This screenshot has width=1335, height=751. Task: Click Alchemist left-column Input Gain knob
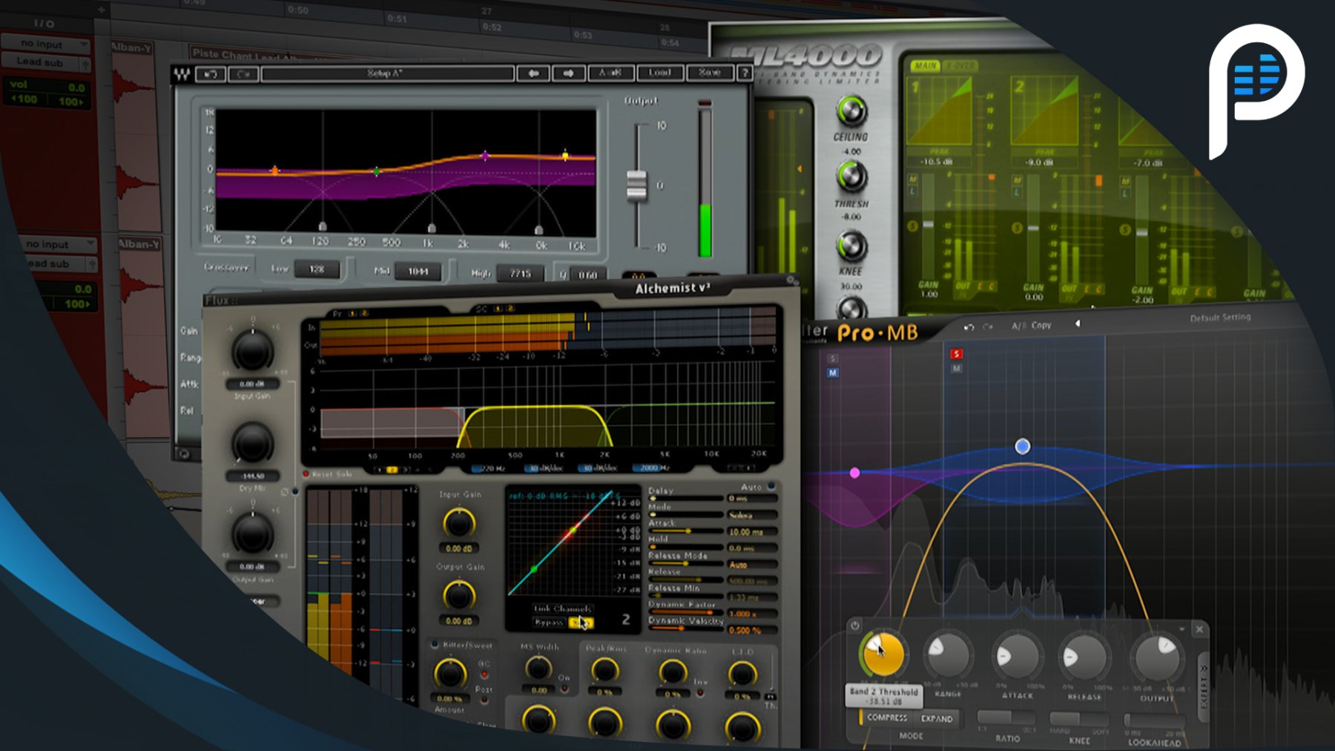[252, 351]
